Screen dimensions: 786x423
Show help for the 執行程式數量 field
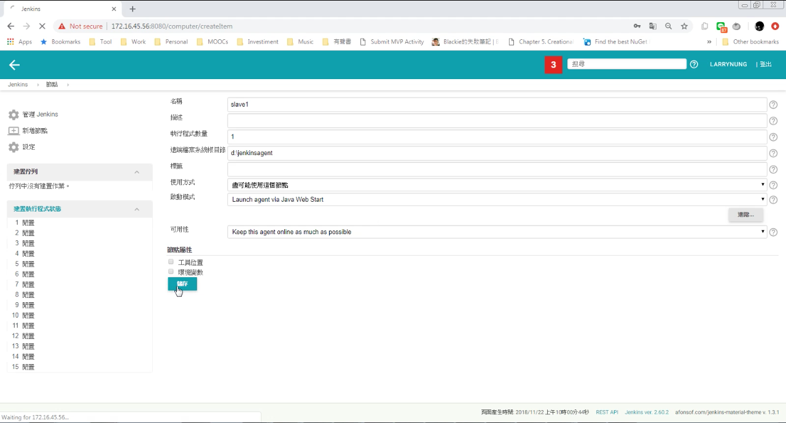(x=774, y=137)
